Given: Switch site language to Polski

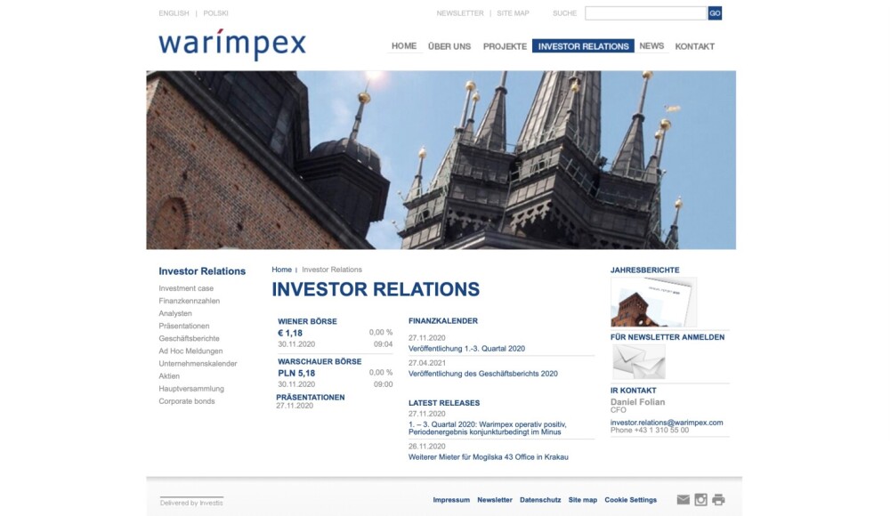Looking at the screenshot, I should click(215, 13).
